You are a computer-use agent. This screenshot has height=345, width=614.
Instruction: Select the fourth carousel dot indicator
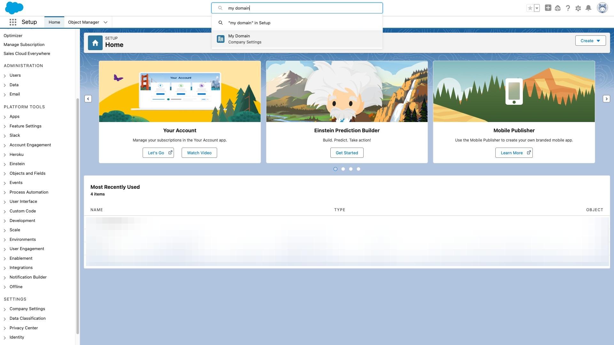[358, 169]
